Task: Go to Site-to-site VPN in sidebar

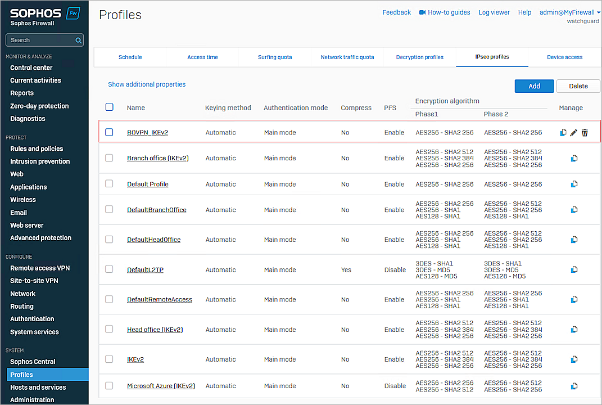Action: (34, 281)
